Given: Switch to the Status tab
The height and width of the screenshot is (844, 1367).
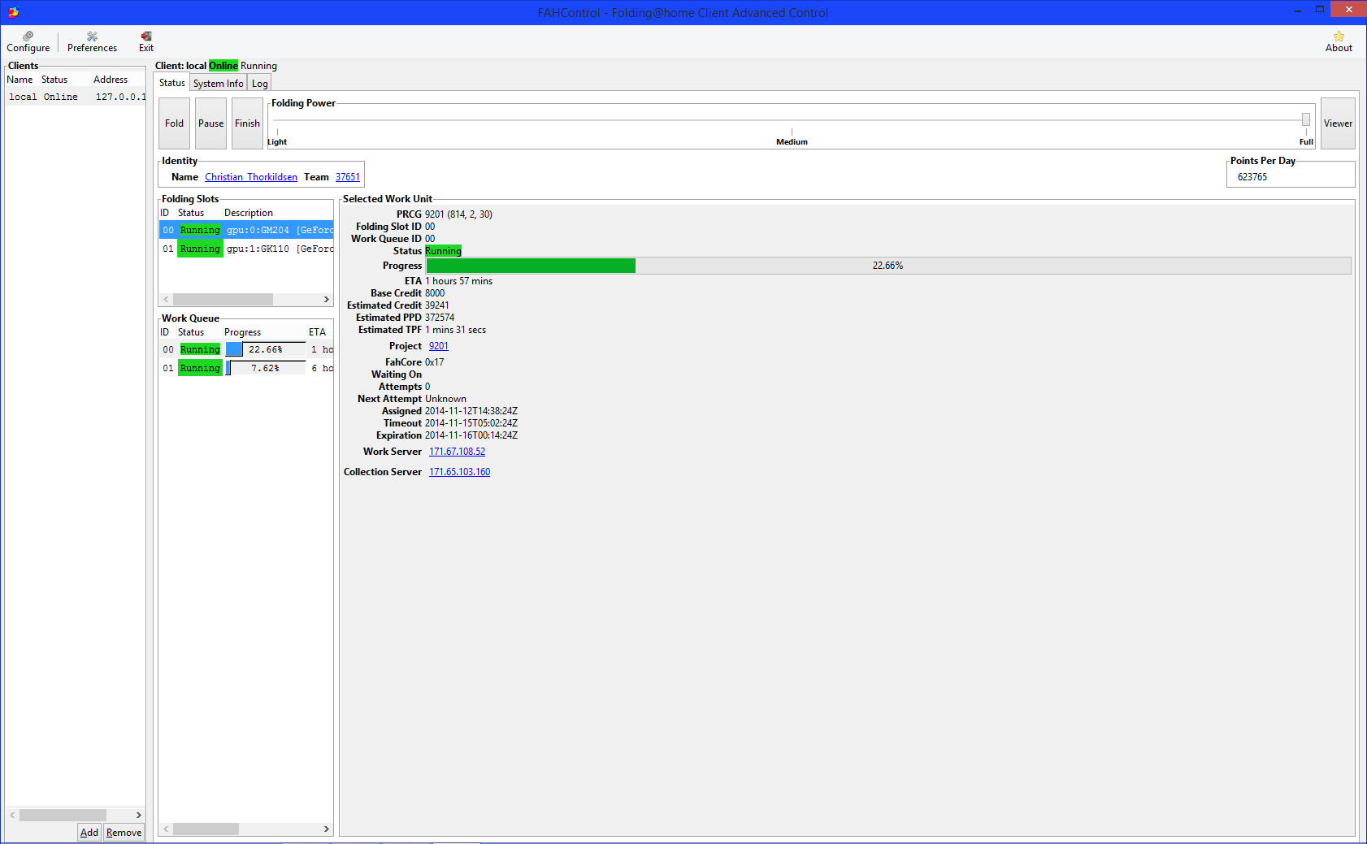Looking at the screenshot, I should point(171,83).
